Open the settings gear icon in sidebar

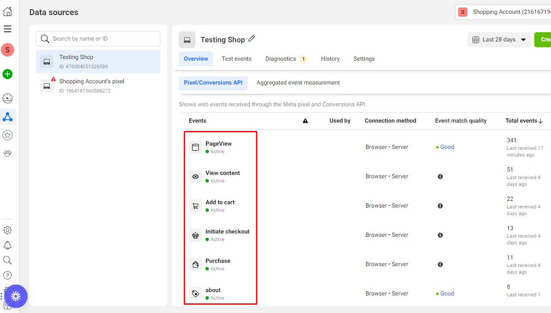7,230
